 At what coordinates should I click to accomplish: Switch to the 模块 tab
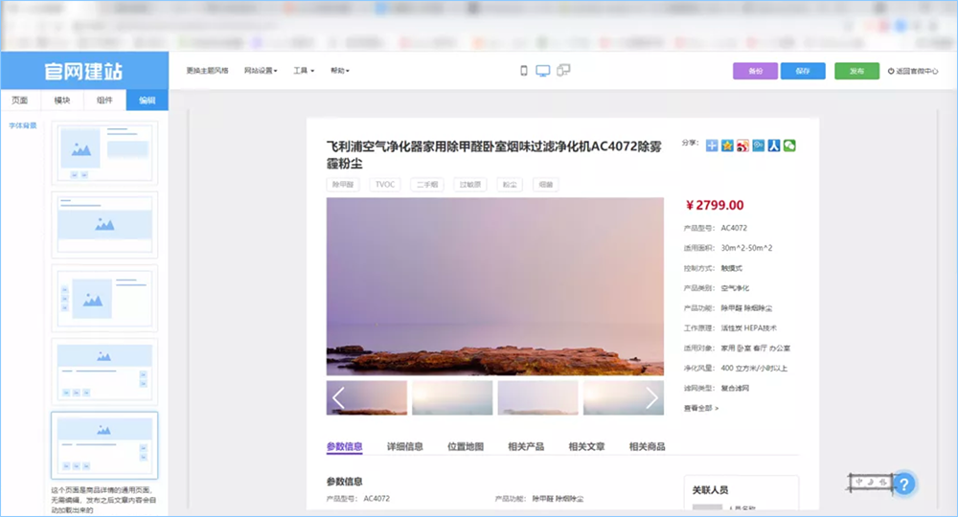62,101
